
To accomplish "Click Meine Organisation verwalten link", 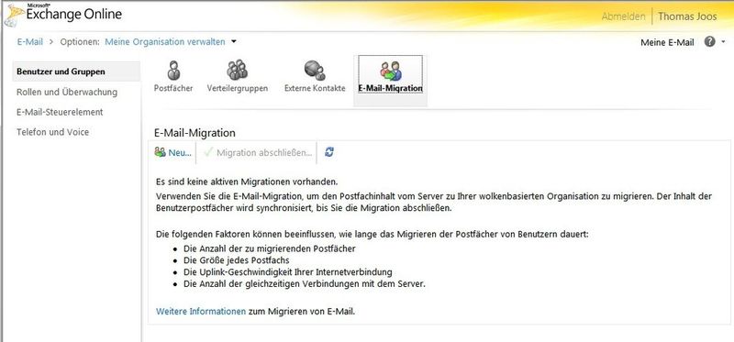I will pos(165,41).
